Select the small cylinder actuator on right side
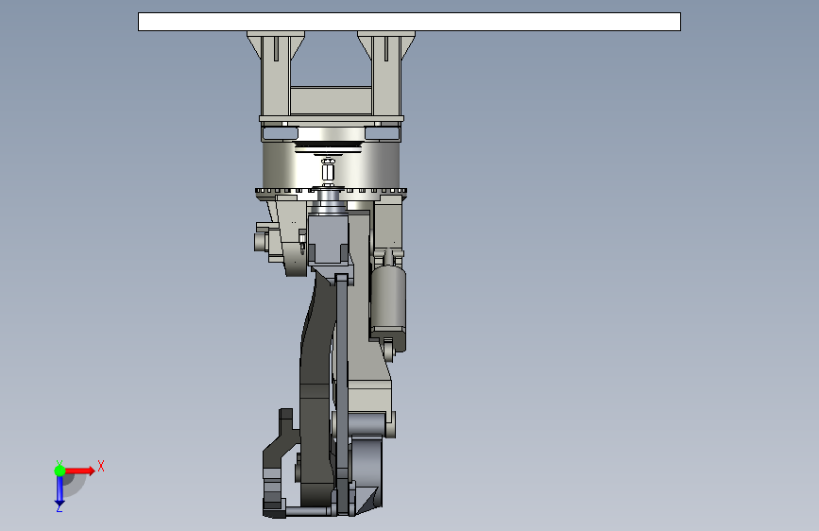 pyautogui.click(x=388, y=297)
